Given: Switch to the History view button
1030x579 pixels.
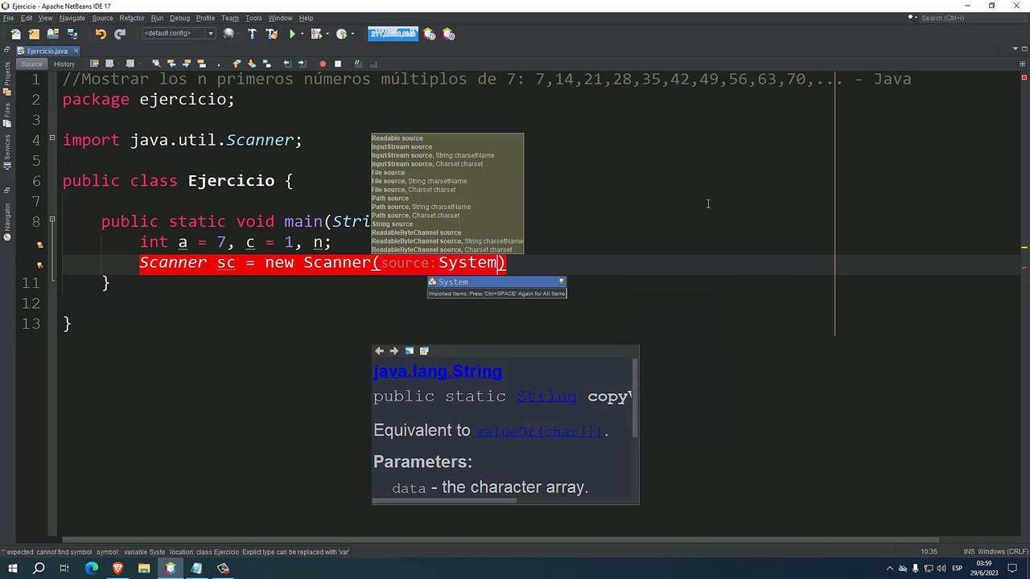Looking at the screenshot, I should [64, 64].
